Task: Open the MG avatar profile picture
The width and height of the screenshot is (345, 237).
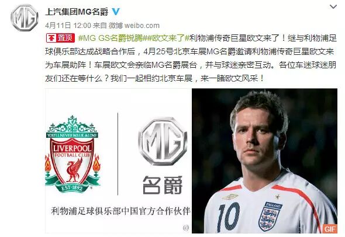Action: click(25, 18)
